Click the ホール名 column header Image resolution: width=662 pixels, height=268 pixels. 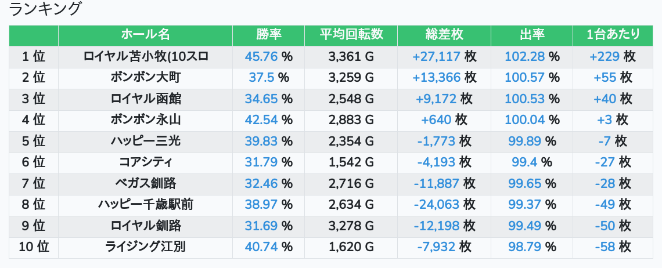(x=145, y=34)
